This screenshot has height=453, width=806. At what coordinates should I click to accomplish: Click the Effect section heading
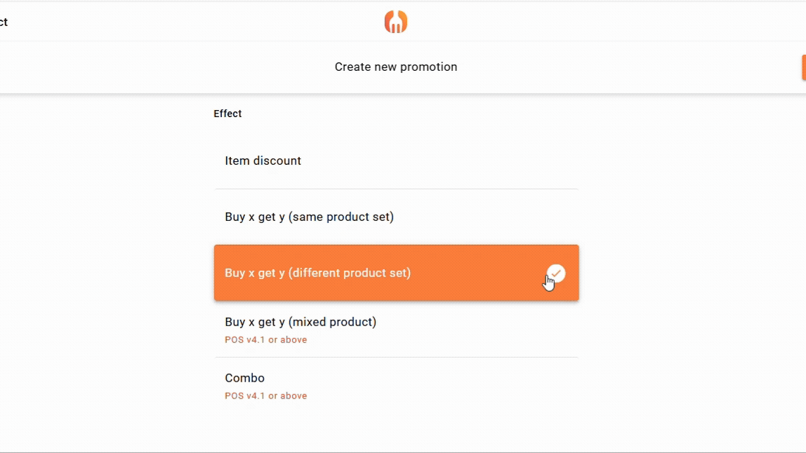pyautogui.click(x=227, y=114)
